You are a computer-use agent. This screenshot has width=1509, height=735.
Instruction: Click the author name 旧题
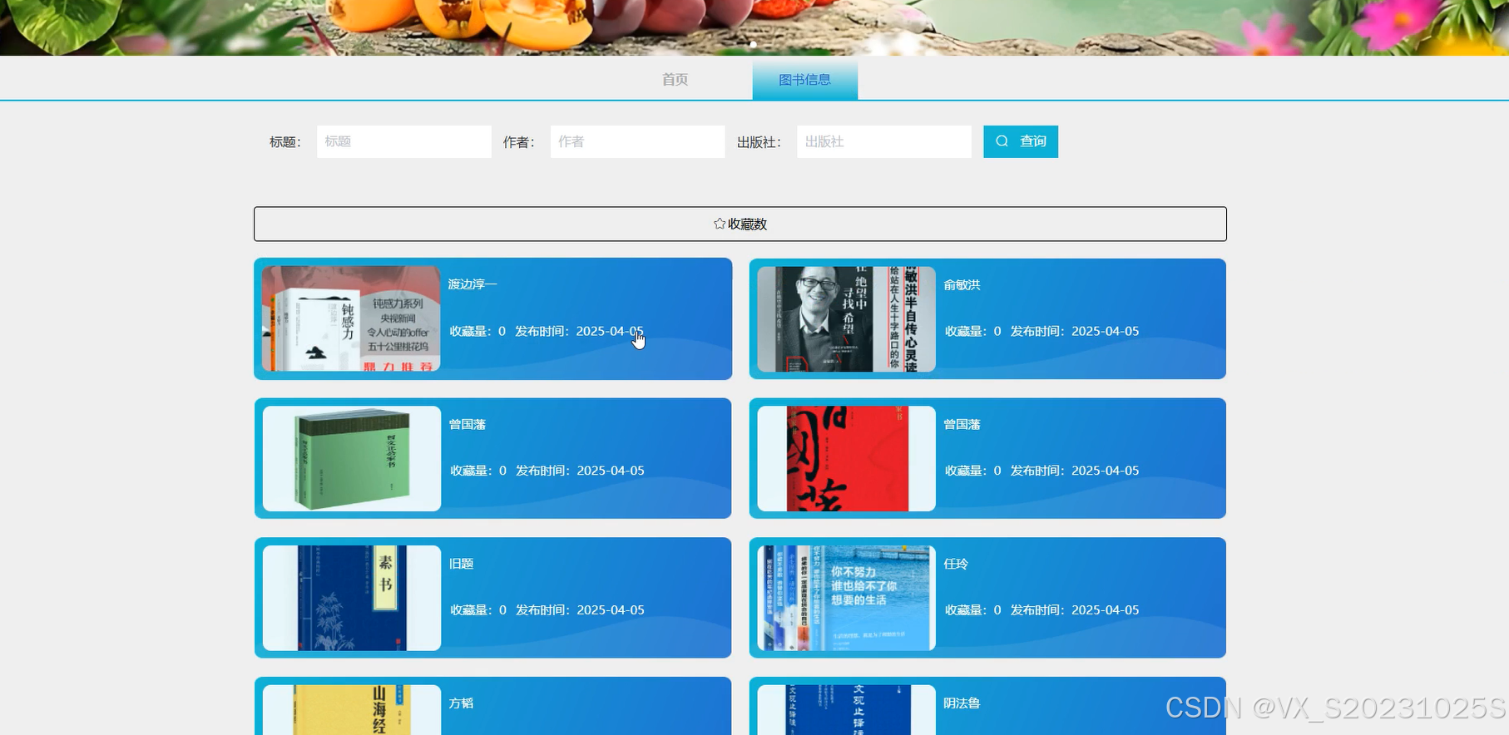point(461,564)
